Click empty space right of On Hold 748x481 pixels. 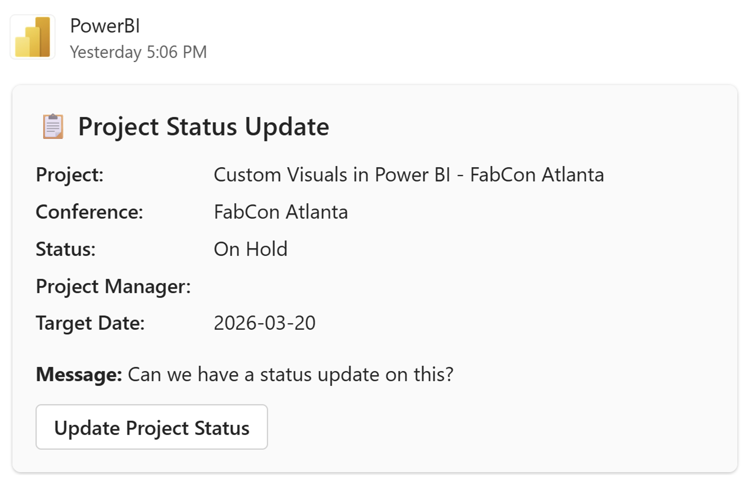pos(469,249)
